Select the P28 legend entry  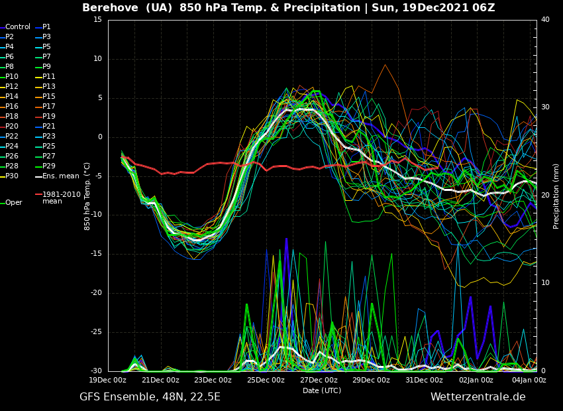12,166
